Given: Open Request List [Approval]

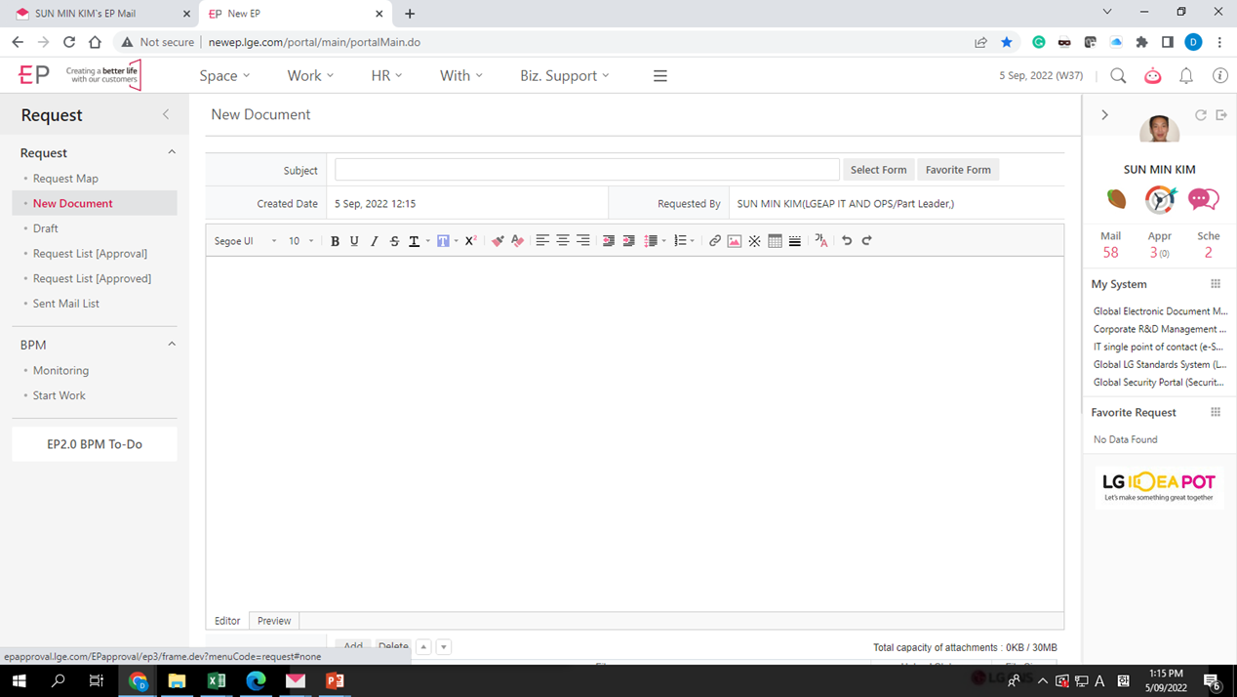Looking at the screenshot, I should pyautogui.click(x=90, y=254).
